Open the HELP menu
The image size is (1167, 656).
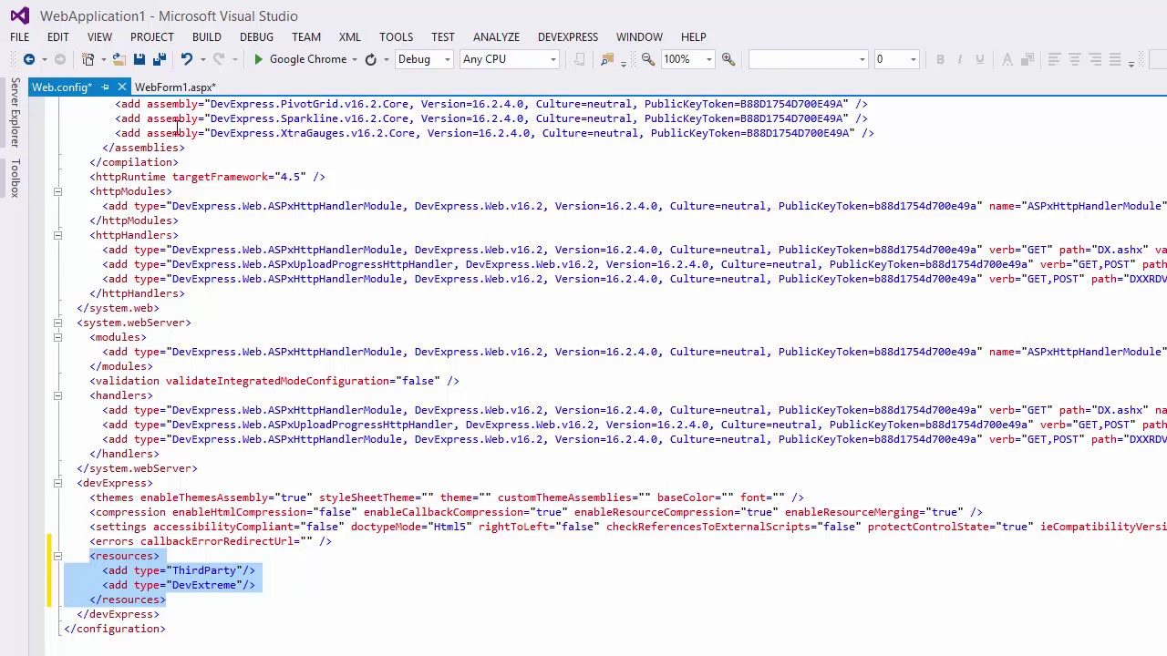(x=693, y=37)
